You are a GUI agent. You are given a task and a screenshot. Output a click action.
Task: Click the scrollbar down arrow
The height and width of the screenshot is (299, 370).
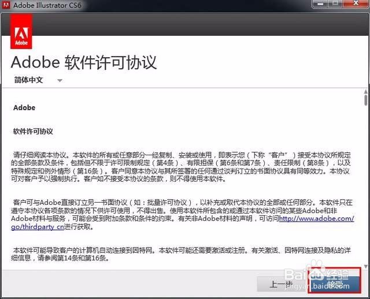tap(366, 267)
